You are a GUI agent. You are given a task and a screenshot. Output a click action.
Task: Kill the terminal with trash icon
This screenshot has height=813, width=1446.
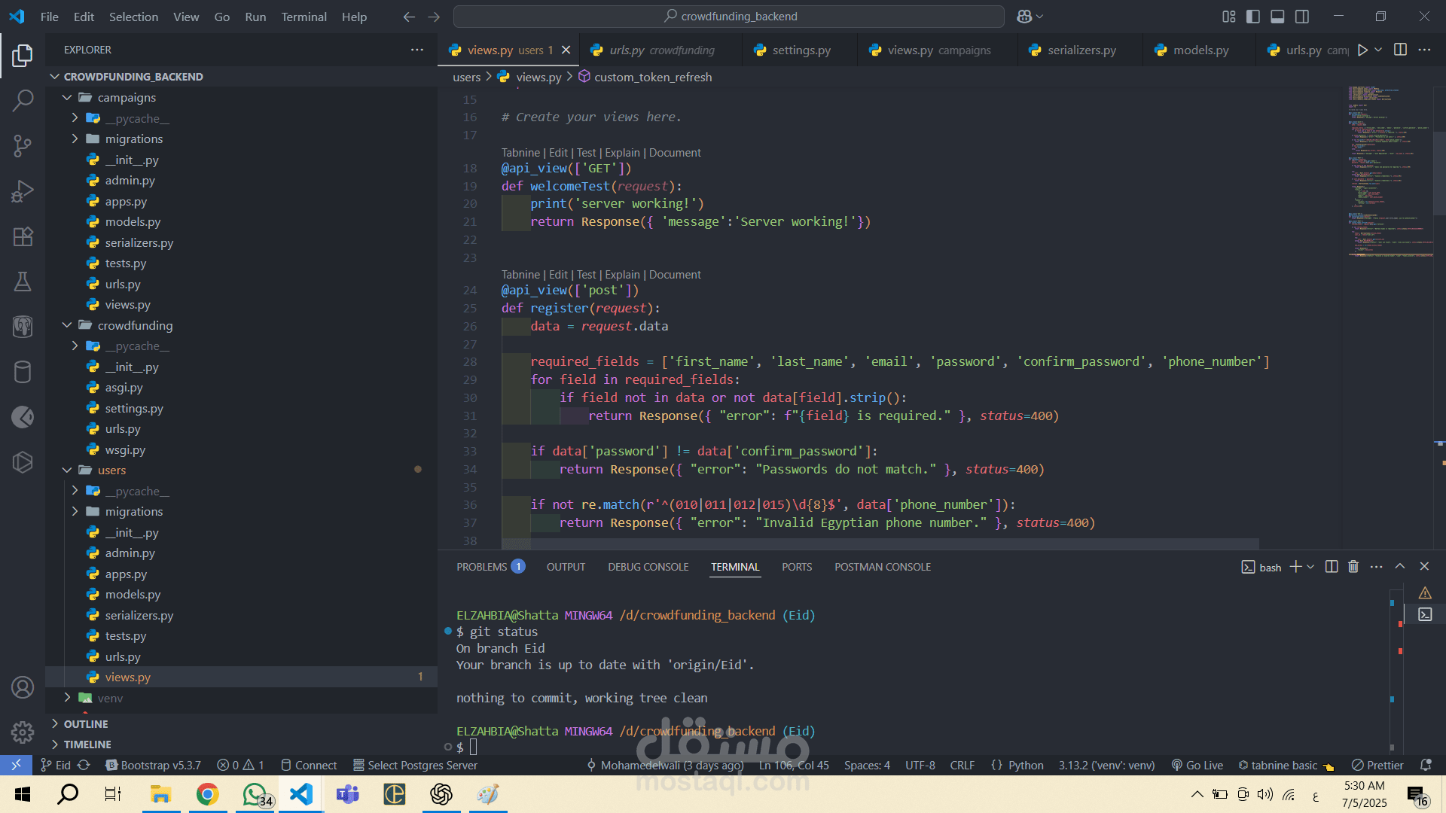pyautogui.click(x=1353, y=567)
